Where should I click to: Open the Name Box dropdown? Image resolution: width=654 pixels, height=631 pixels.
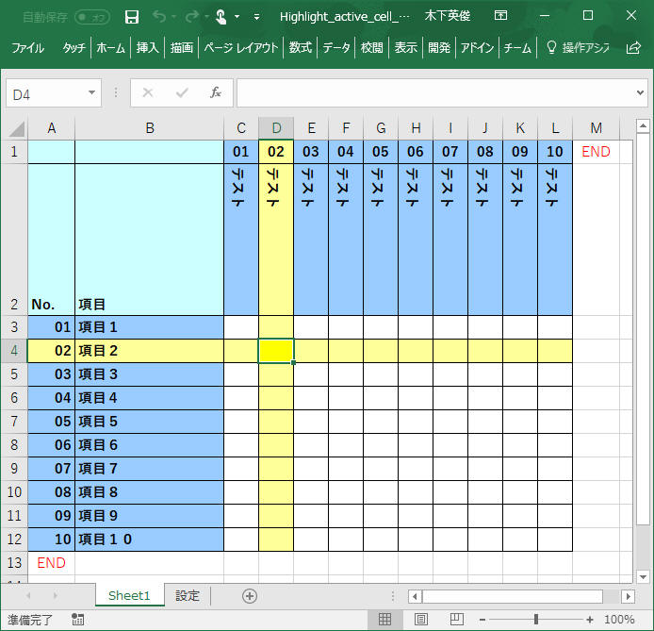pyautogui.click(x=92, y=92)
